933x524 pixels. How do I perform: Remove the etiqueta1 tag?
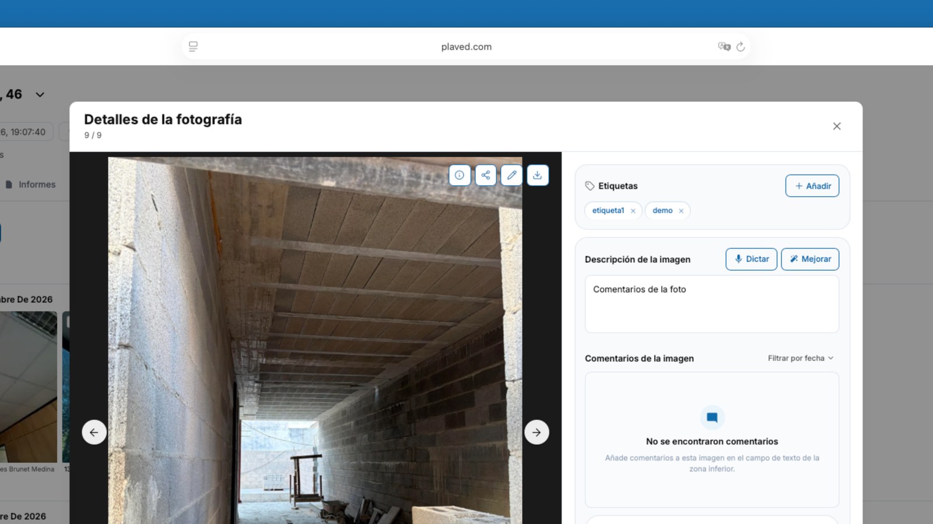[633, 211]
